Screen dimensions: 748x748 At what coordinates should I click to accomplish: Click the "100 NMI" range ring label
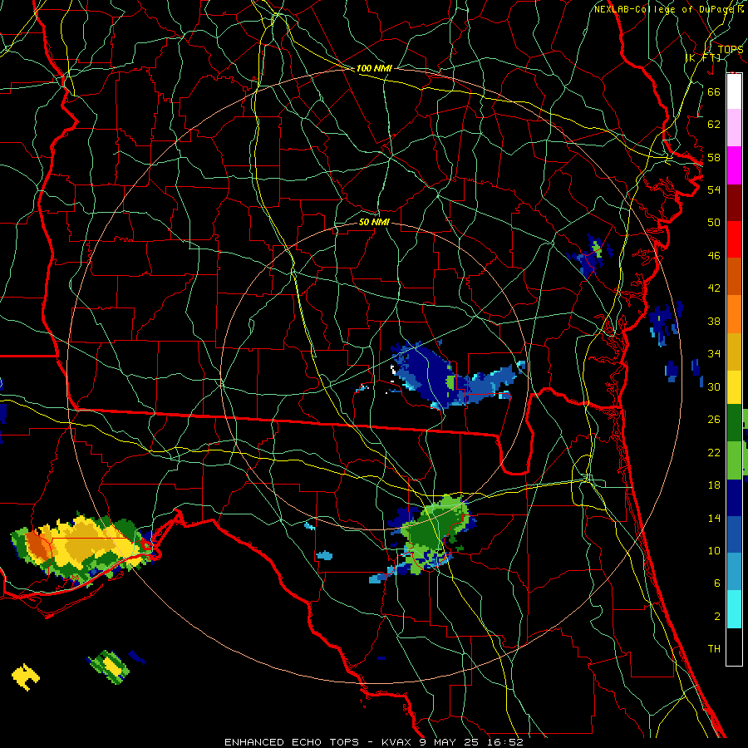pyautogui.click(x=374, y=68)
